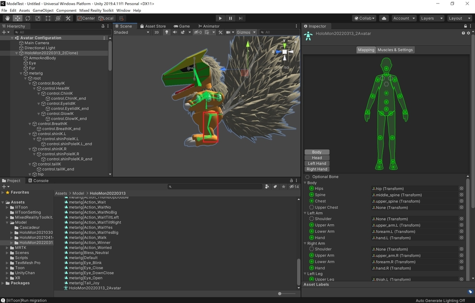Select the Rotate tool
The image size is (475, 303).
click(x=28, y=18)
